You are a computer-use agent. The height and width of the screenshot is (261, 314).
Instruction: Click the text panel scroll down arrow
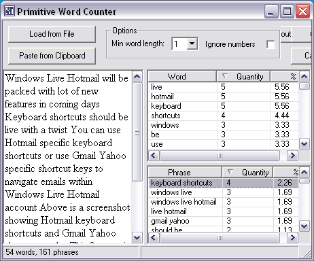click(x=137, y=237)
